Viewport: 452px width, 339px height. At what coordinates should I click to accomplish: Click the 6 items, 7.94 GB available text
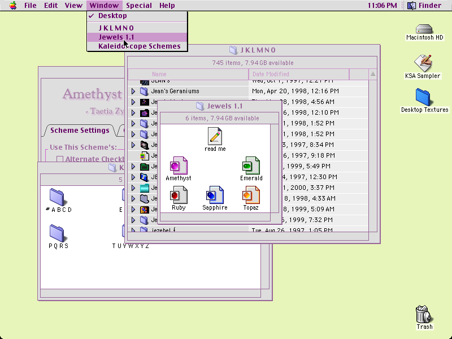point(222,118)
